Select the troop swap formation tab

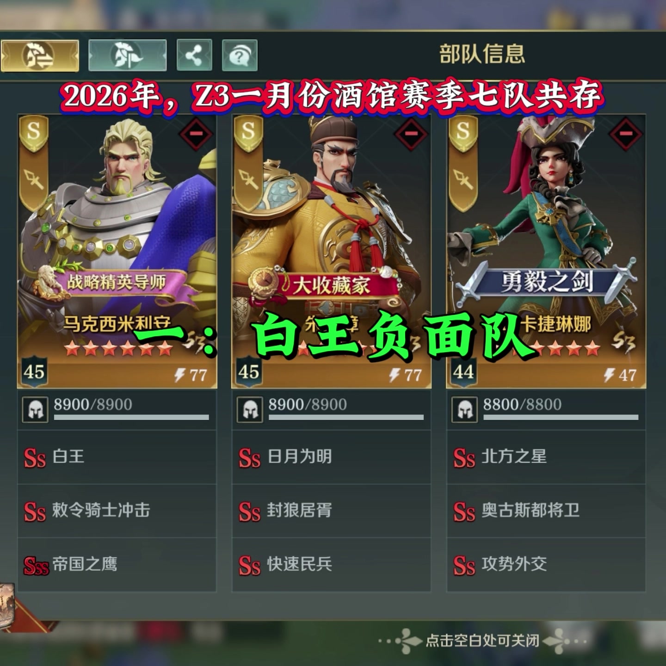(x=40, y=56)
